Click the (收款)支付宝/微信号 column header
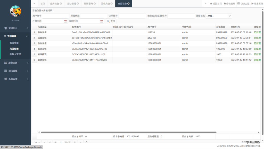This screenshot has width=264, height=149. point(123,27)
